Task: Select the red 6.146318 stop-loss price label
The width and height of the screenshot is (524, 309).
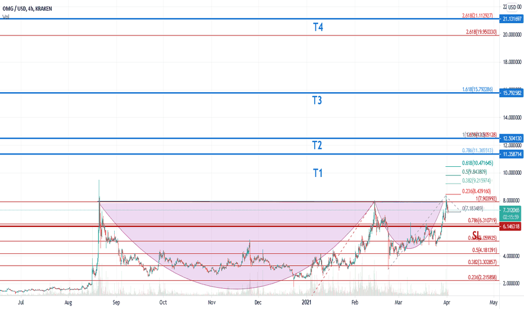Action: (x=510, y=226)
